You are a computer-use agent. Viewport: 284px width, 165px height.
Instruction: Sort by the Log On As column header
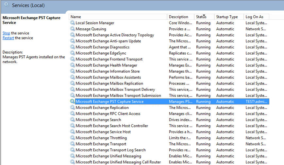(x=257, y=17)
